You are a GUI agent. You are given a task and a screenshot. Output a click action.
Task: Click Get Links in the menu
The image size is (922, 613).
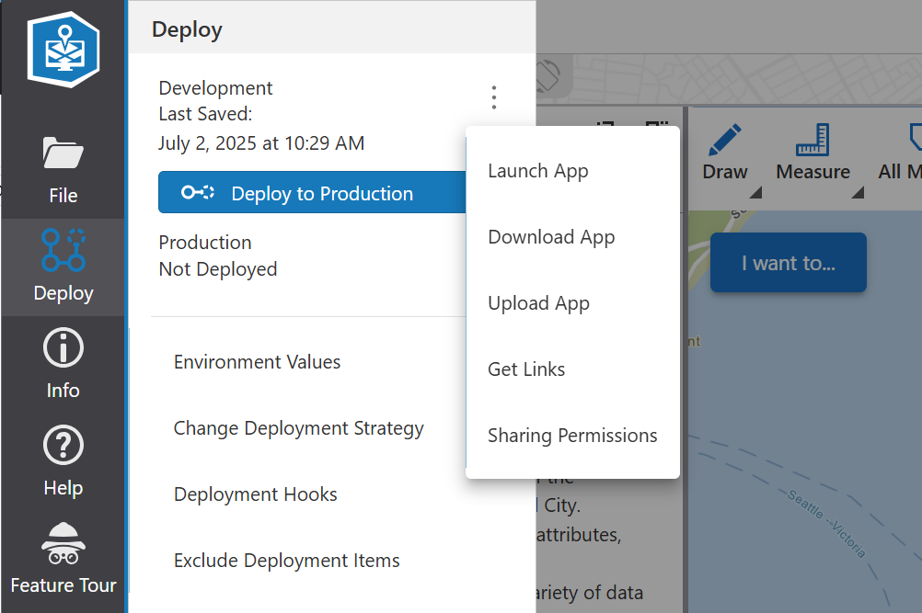(526, 369)
